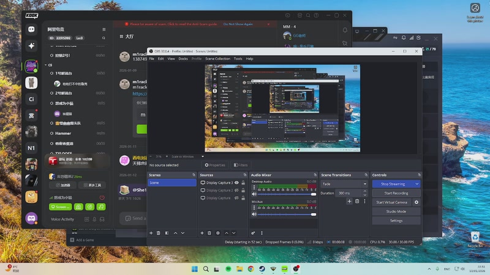Toggle KOOK microphone mute icon
Screen dimensions: 490x275
(x=94, y=219)
